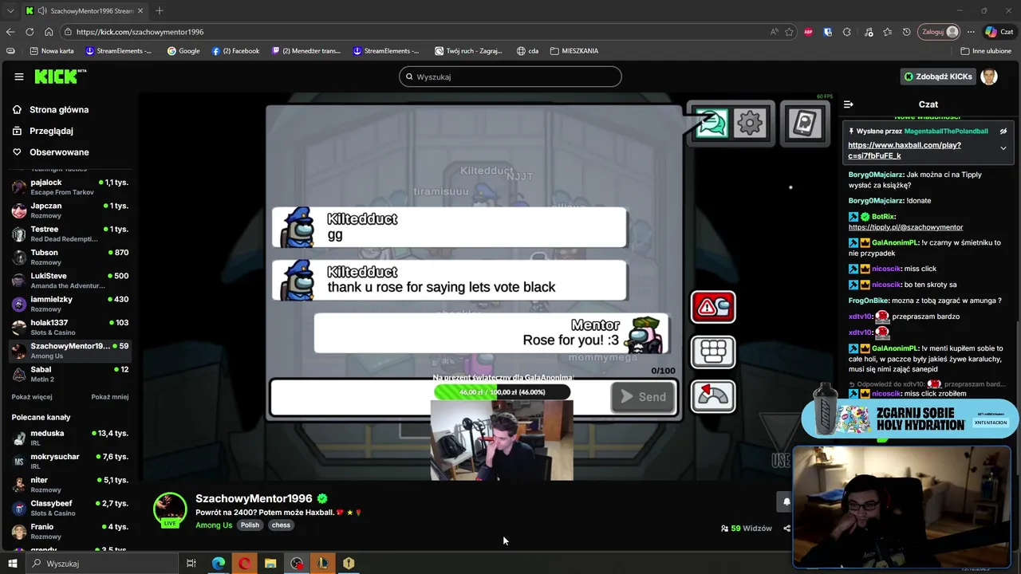Screen dimensions: 1021x574
Task: Open Tubson's channel in the sidebar
Action: 70,257
